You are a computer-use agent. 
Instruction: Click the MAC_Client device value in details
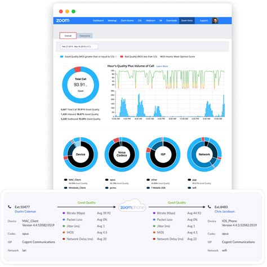coord(30,221)
